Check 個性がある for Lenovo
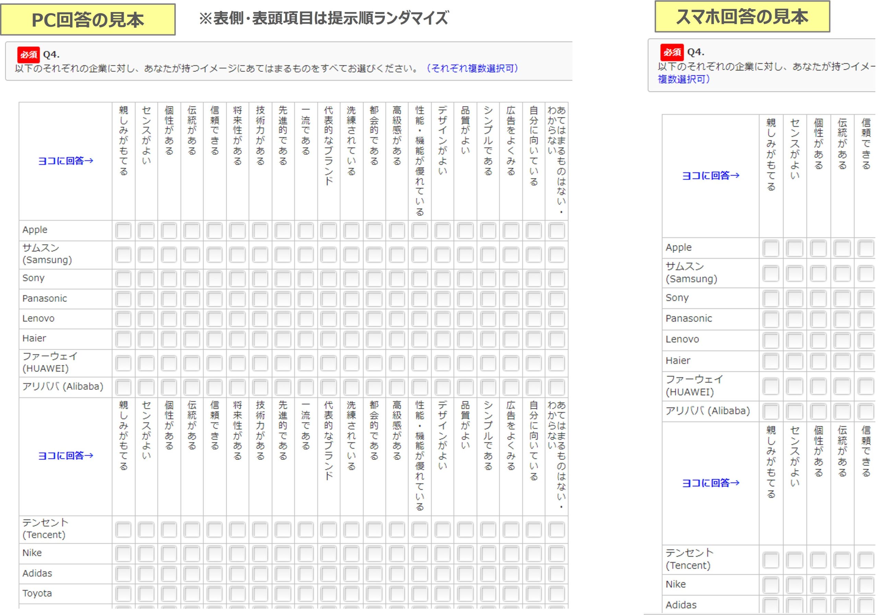Screen dimensions: 878x615 pos(168,318)
